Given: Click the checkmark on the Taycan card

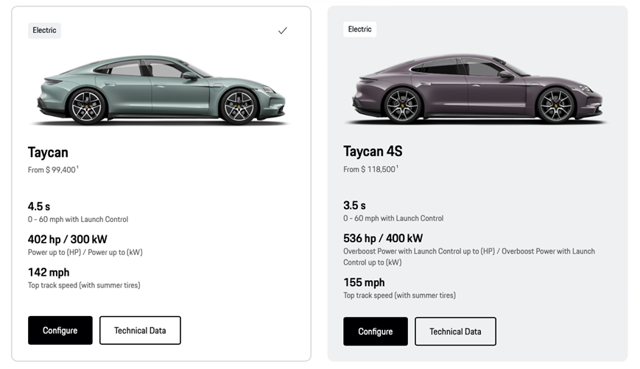Looking at the screenshot, I should click(282, 31).
